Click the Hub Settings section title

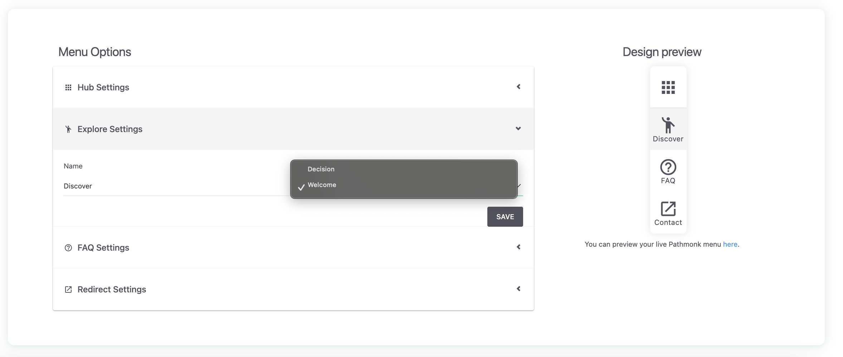(103, 87)
